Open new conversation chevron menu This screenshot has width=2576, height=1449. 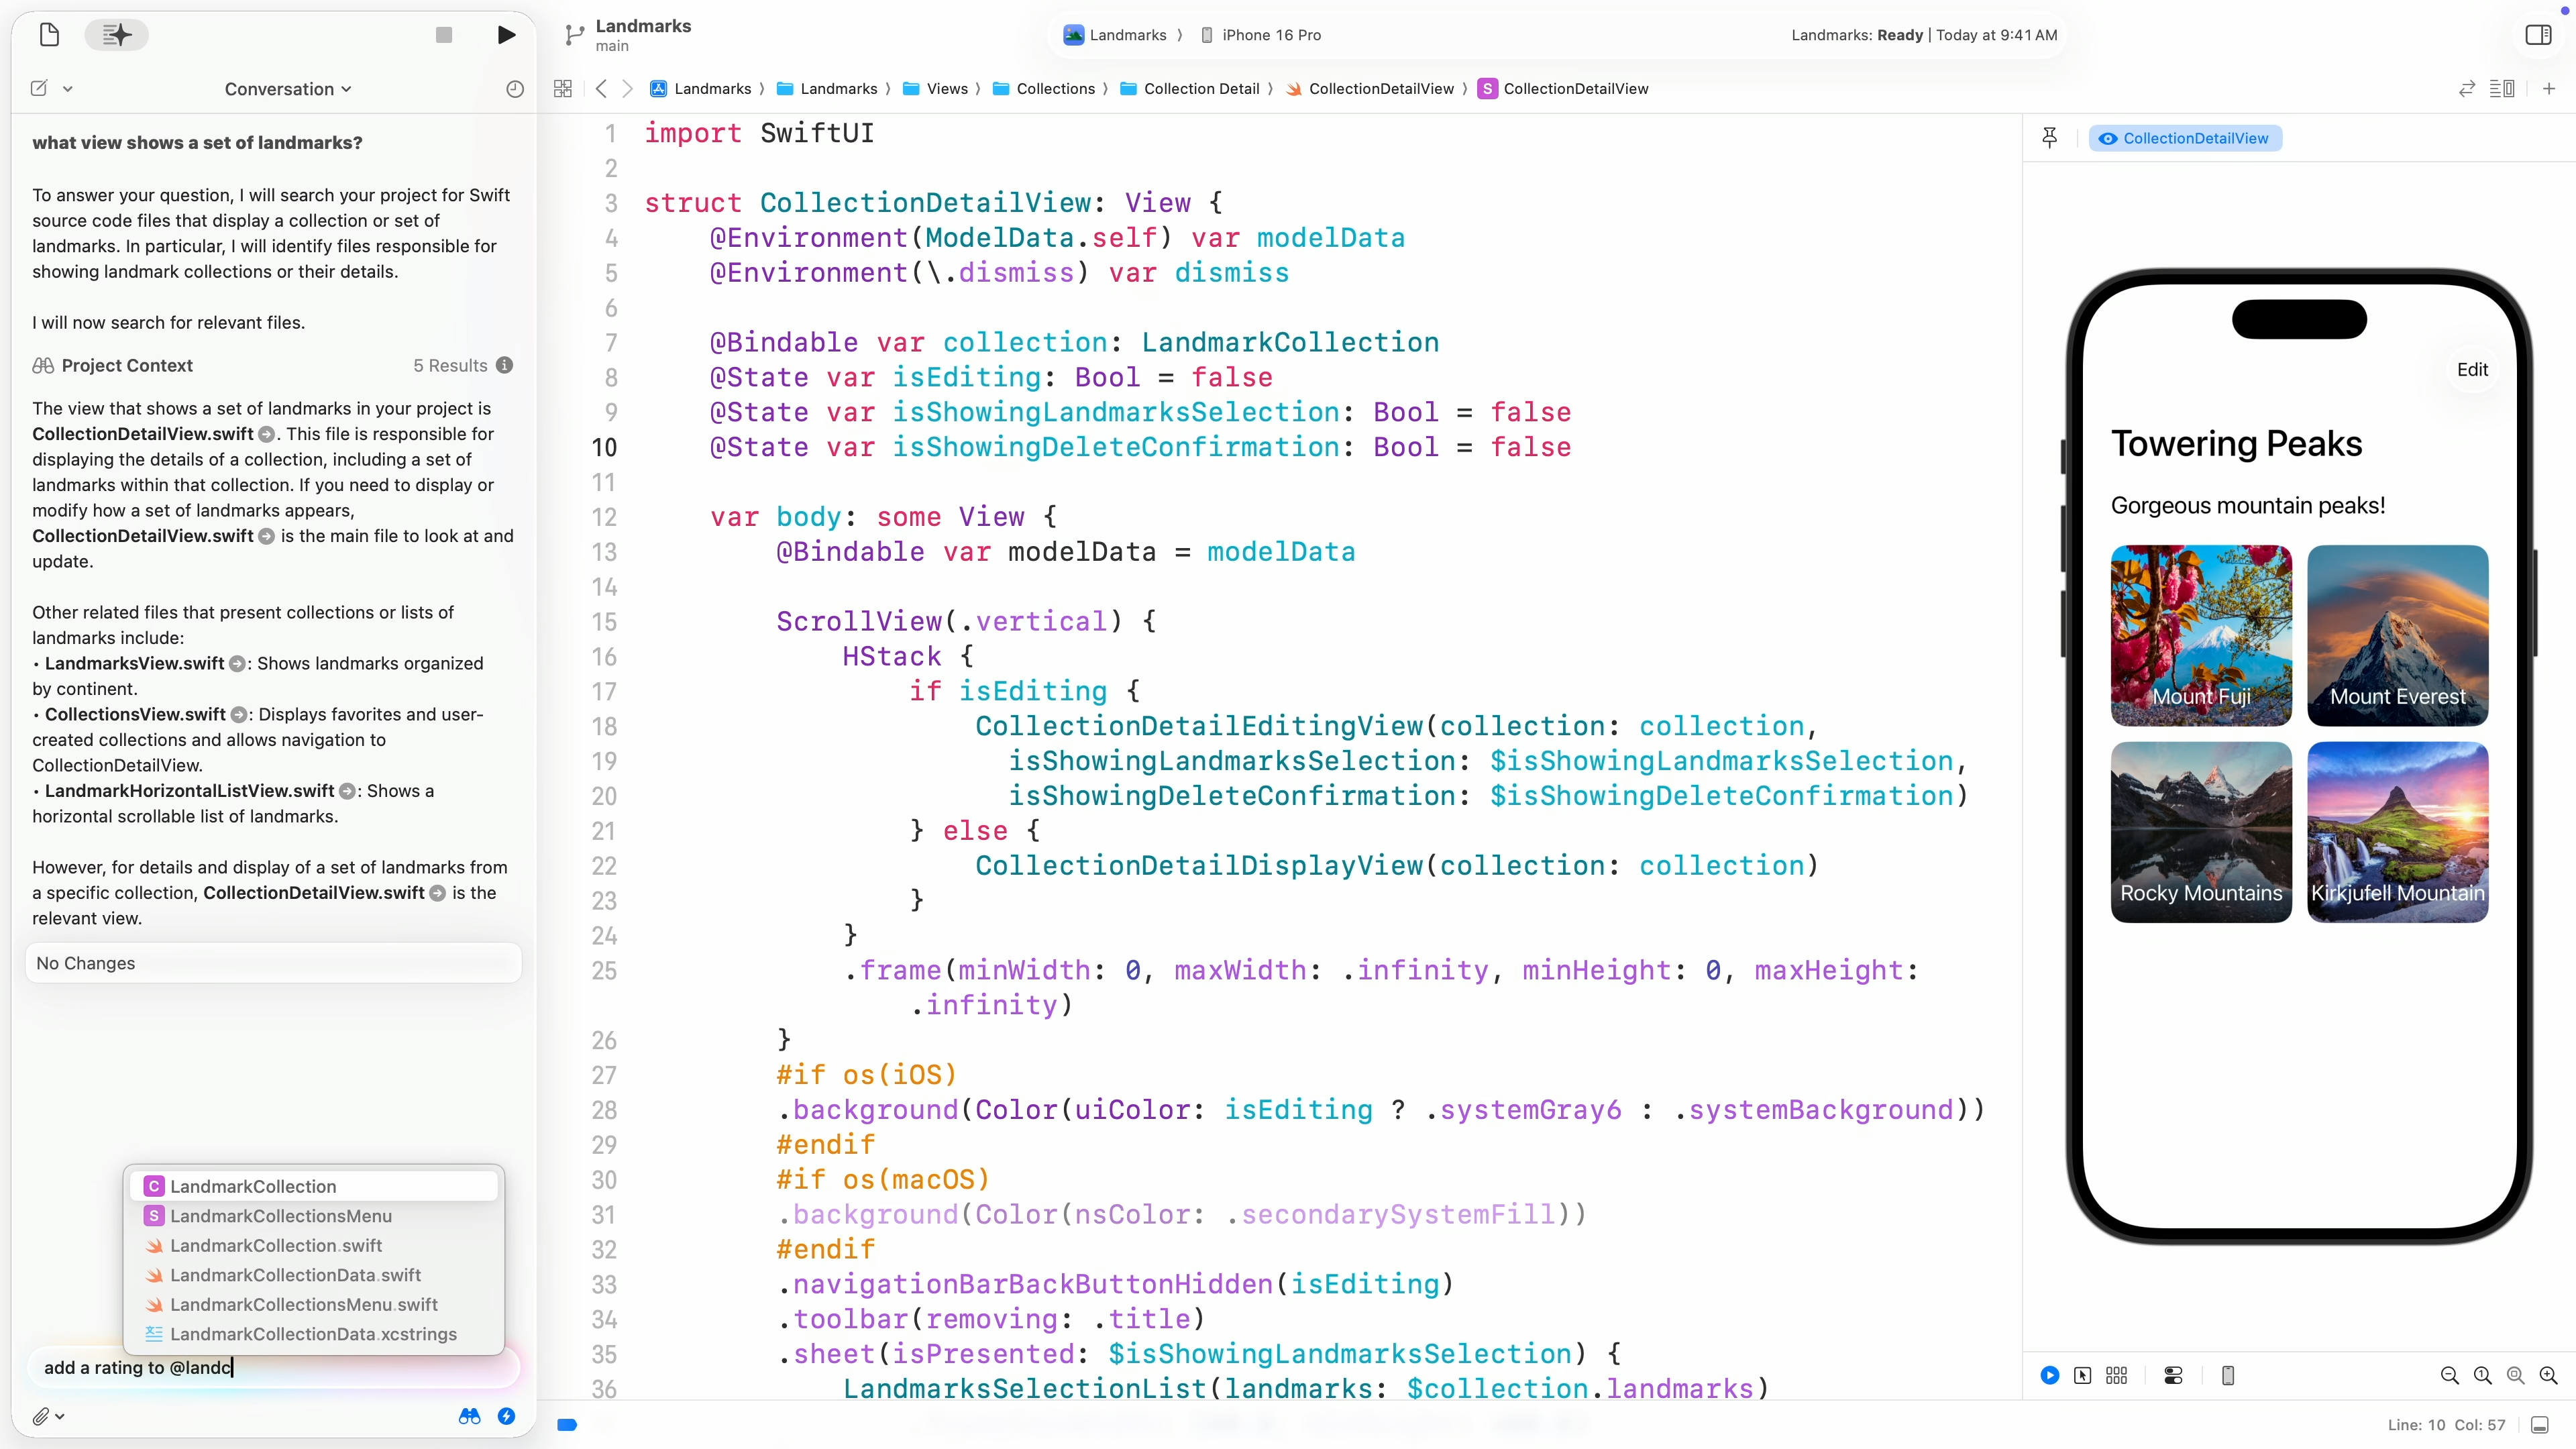coord(68,89)
